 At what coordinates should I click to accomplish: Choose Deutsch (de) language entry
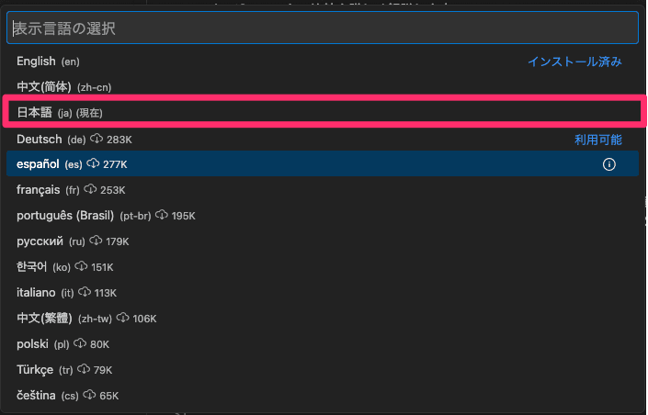(323, 140)
